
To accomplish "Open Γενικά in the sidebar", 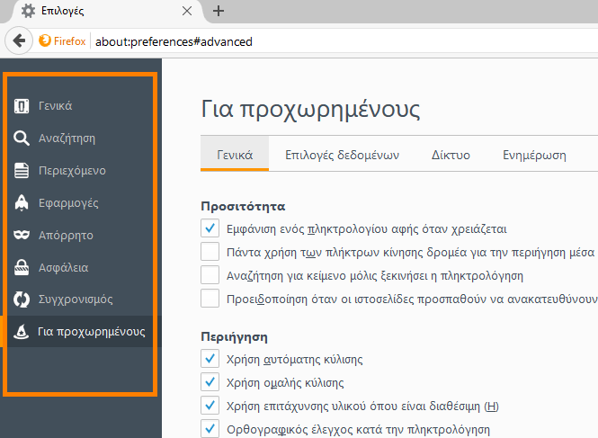I will point(80,106).
